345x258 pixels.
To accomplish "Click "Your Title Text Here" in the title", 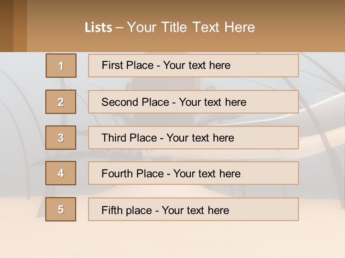I will tap(191, 27).
